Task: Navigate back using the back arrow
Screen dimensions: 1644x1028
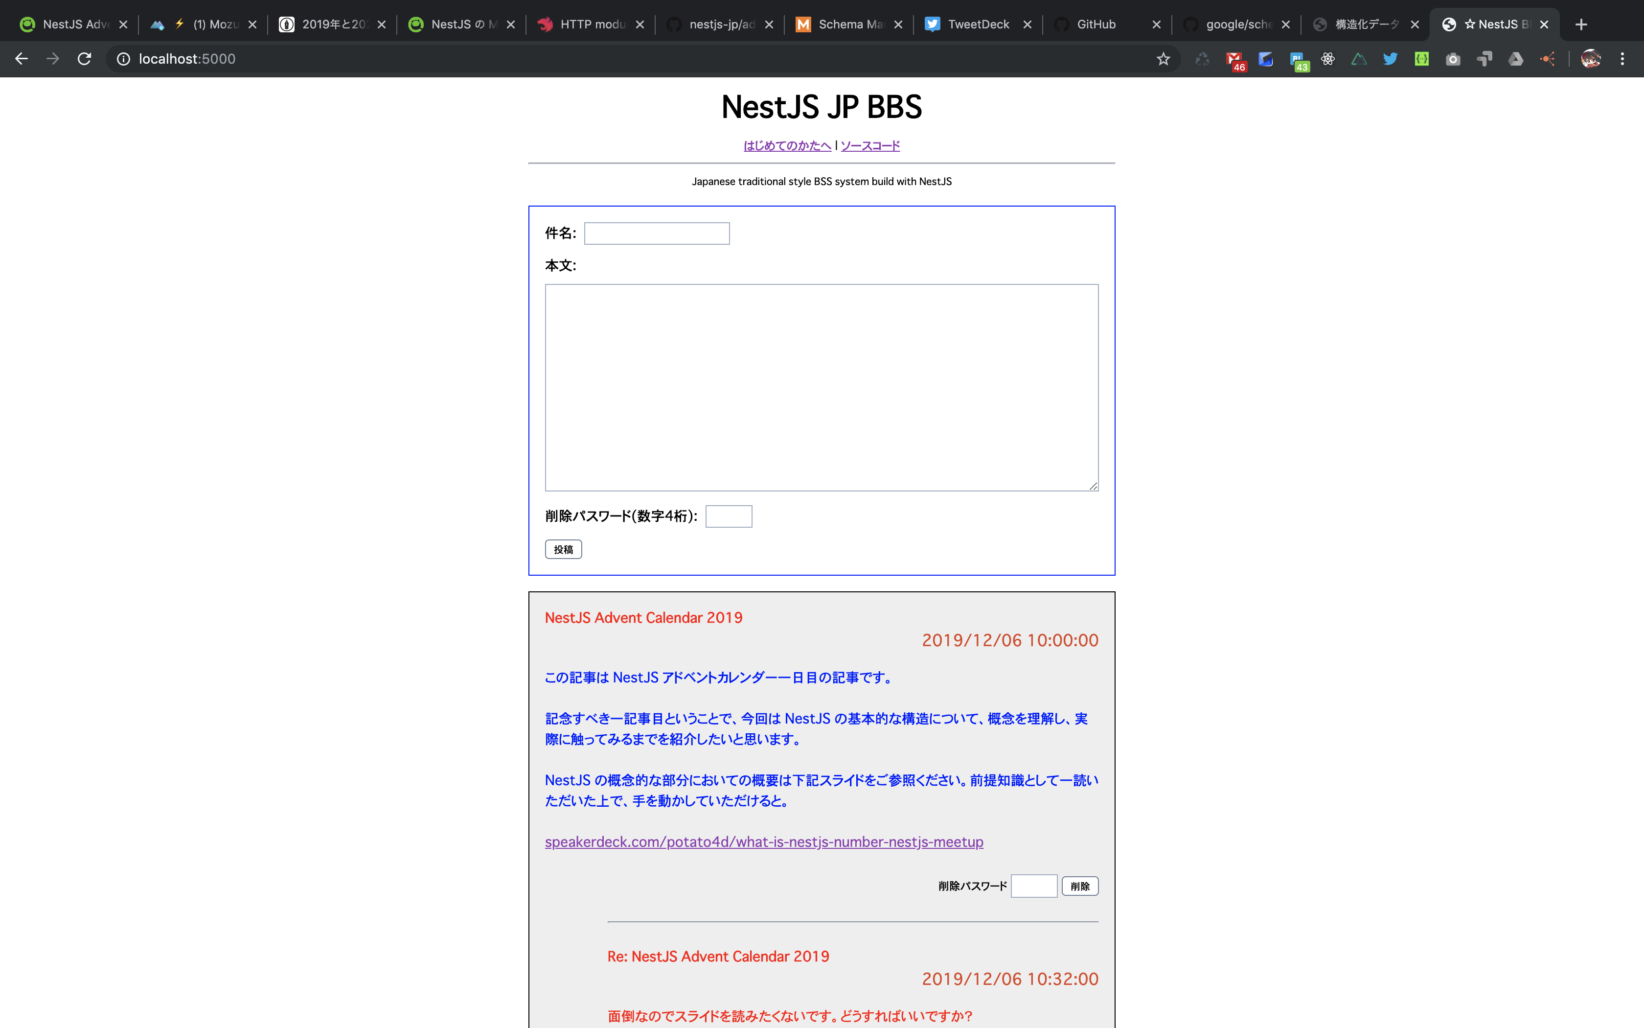Action: [x=22, y=58]
